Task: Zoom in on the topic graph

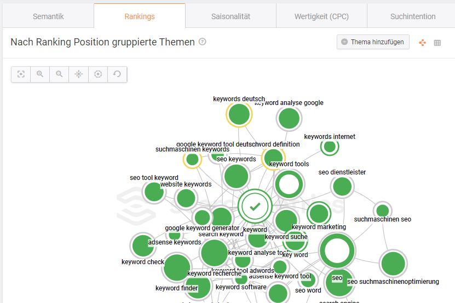Action: tap(40, 74)
